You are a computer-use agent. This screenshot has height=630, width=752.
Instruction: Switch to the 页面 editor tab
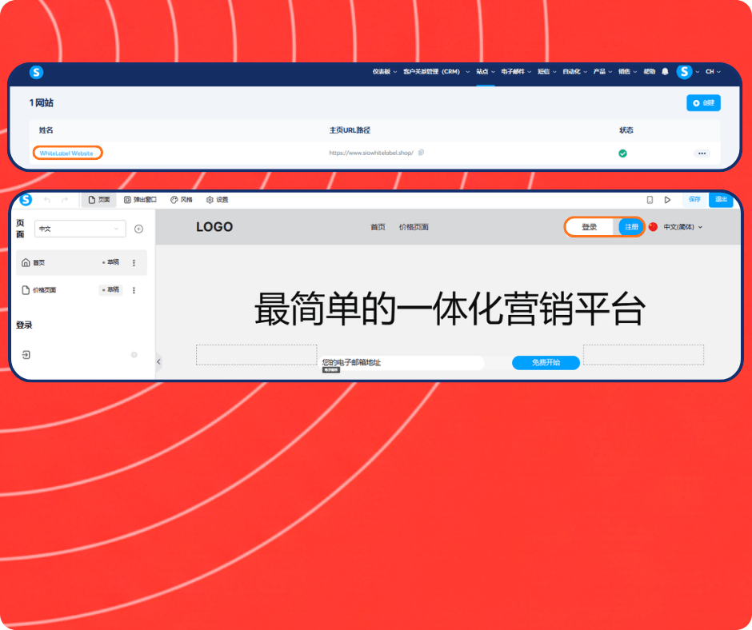point(98,199)
